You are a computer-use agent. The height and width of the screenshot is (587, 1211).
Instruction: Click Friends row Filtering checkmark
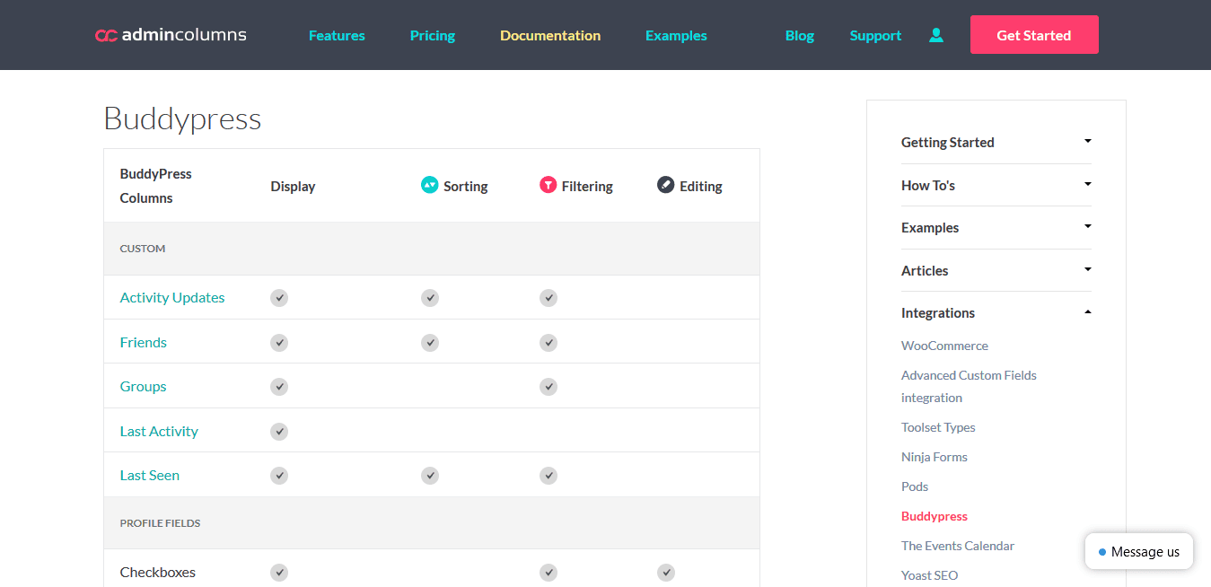tap(548, 343)
